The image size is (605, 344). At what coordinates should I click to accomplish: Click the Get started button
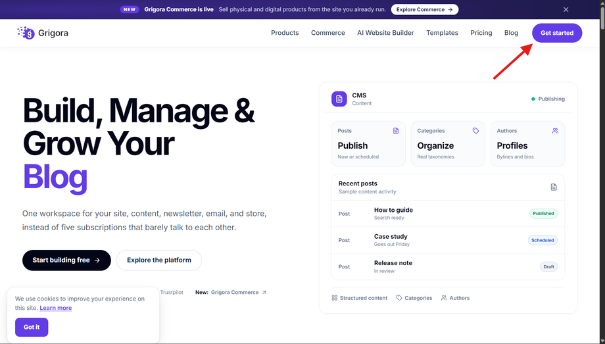click(x=557, y=33)
